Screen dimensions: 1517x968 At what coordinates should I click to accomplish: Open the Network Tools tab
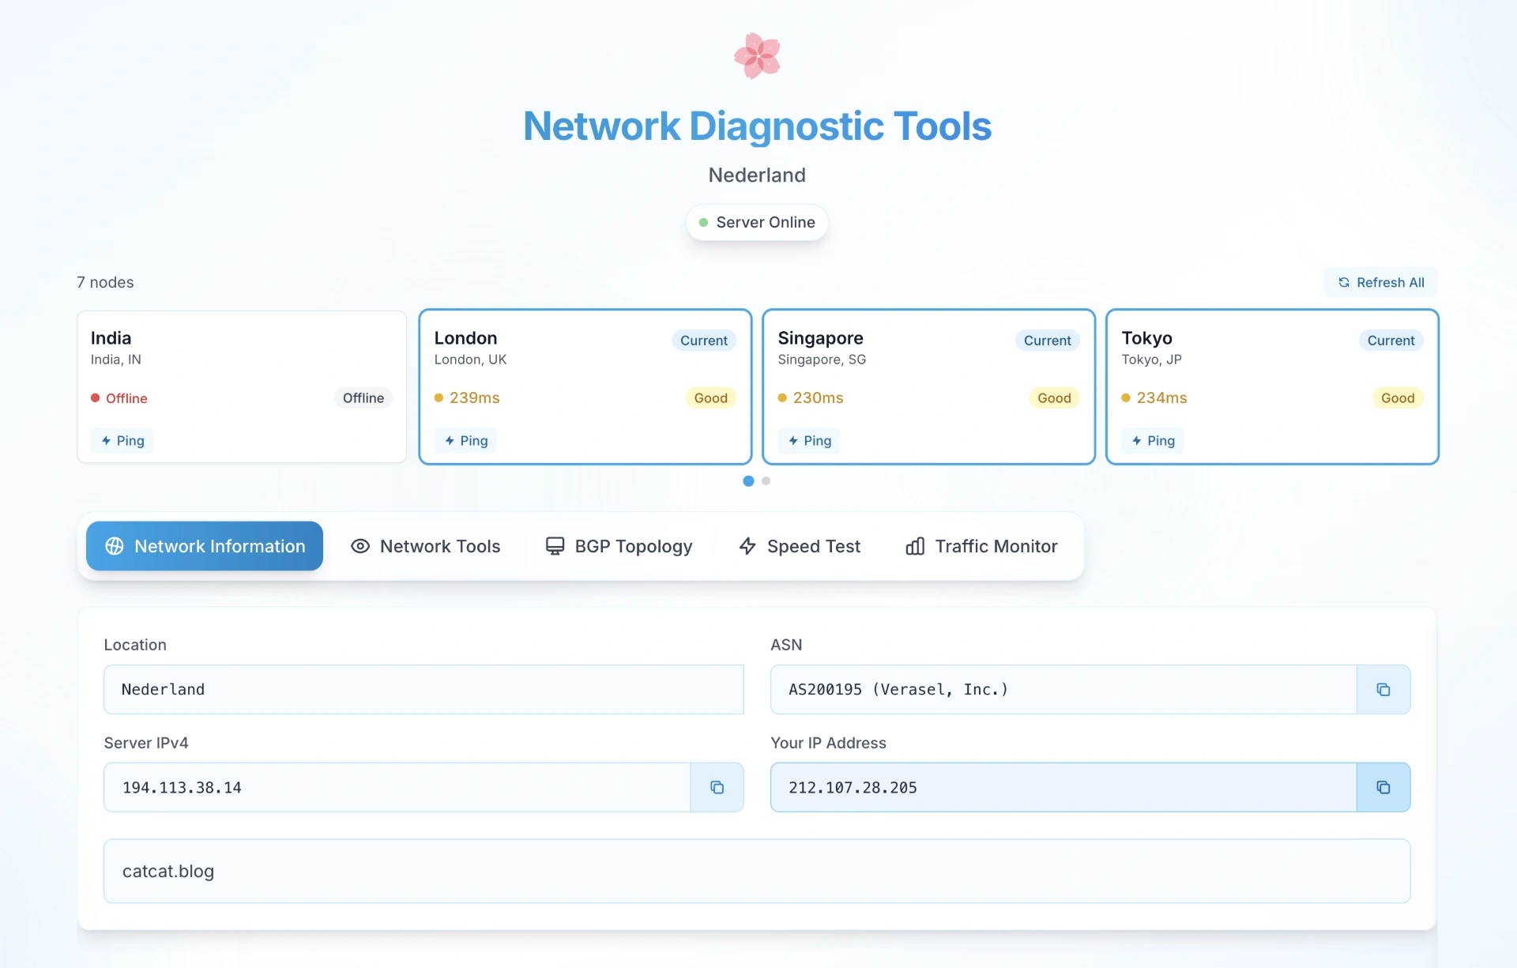425,546
